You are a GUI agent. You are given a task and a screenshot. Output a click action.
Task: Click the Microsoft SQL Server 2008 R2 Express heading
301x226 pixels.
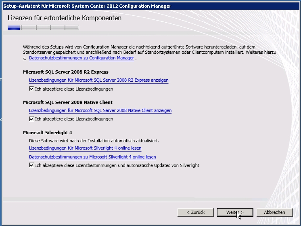click(66, 72)
